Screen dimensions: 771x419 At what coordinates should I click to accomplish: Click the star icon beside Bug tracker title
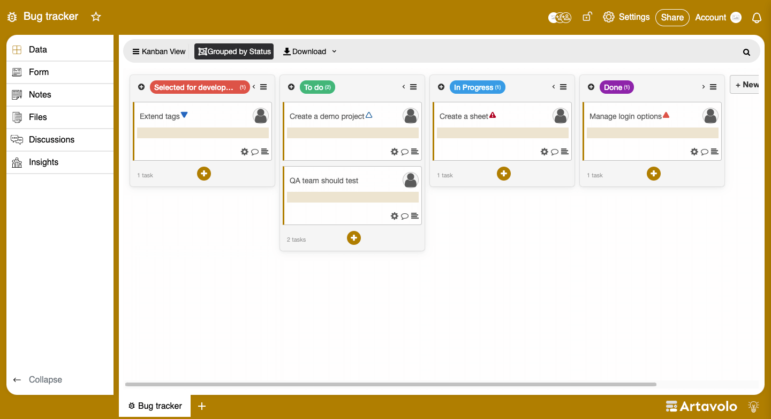click(96, 17)
